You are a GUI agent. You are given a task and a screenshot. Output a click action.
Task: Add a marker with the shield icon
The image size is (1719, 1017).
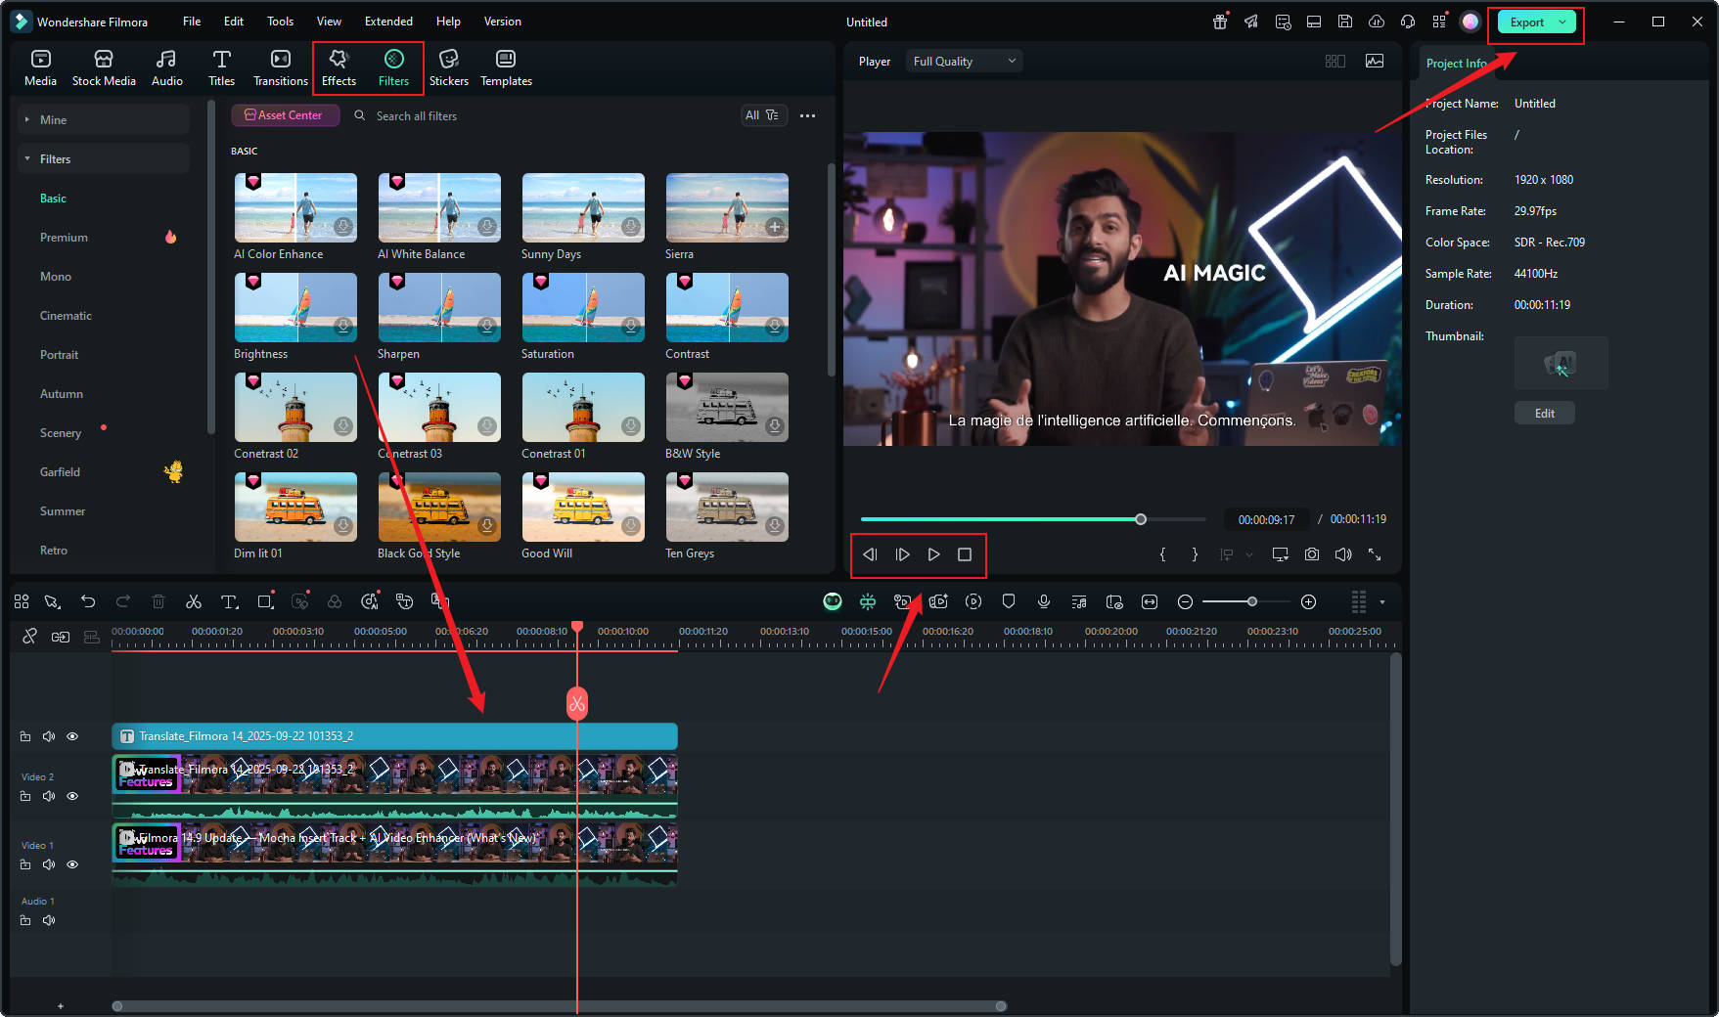[x=1009, y=601]
